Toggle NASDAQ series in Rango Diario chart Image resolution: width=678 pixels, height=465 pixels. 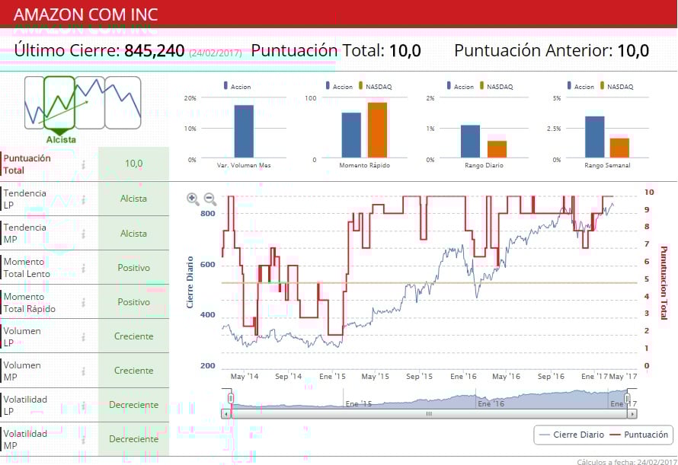click(497, 87)
